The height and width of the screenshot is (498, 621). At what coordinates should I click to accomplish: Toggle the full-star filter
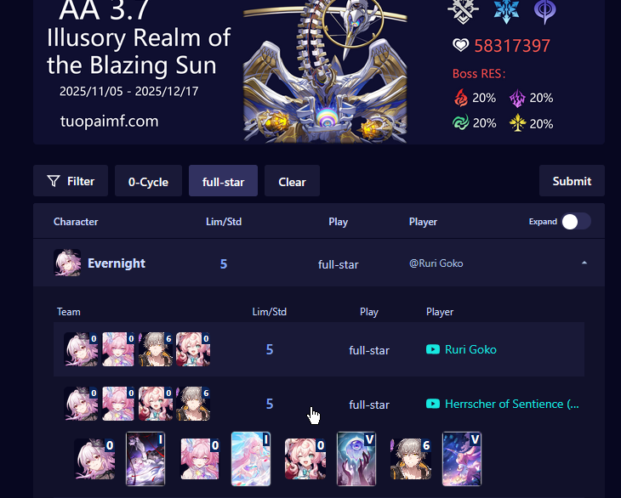click(224, 181)
